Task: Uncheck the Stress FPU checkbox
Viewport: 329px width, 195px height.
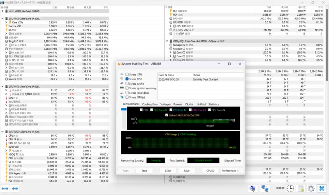Action: 127,79
